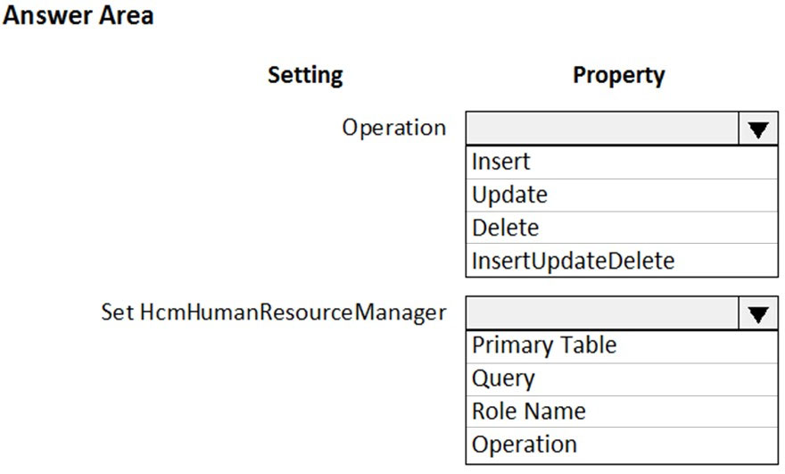The image size is (785, 474).
Task: Click the empty Operation combo box field
Action: point(602,129)
